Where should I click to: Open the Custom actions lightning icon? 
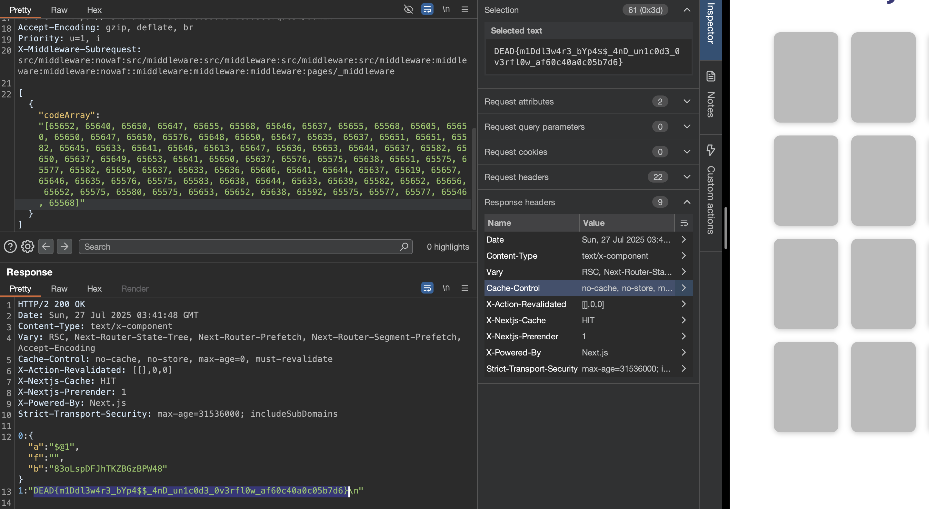[710, 150]
